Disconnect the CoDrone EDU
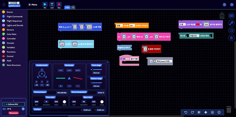 point(14,113)
